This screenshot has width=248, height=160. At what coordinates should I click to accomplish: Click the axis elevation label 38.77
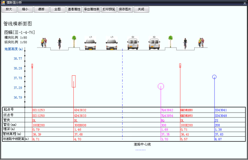tap(18, 59)
